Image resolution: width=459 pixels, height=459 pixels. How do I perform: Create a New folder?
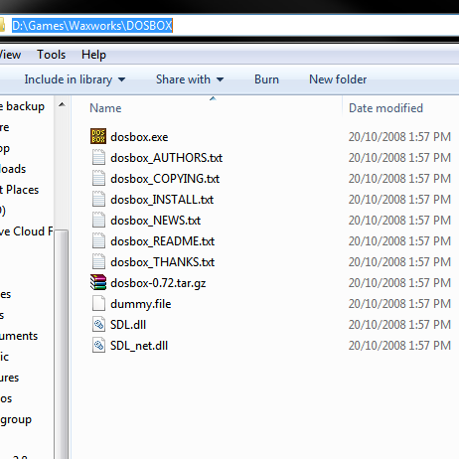click(x=338, y=79)
